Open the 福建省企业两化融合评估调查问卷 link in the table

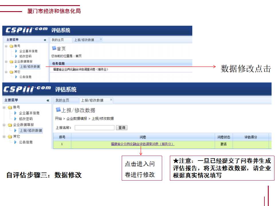point(143,144)
